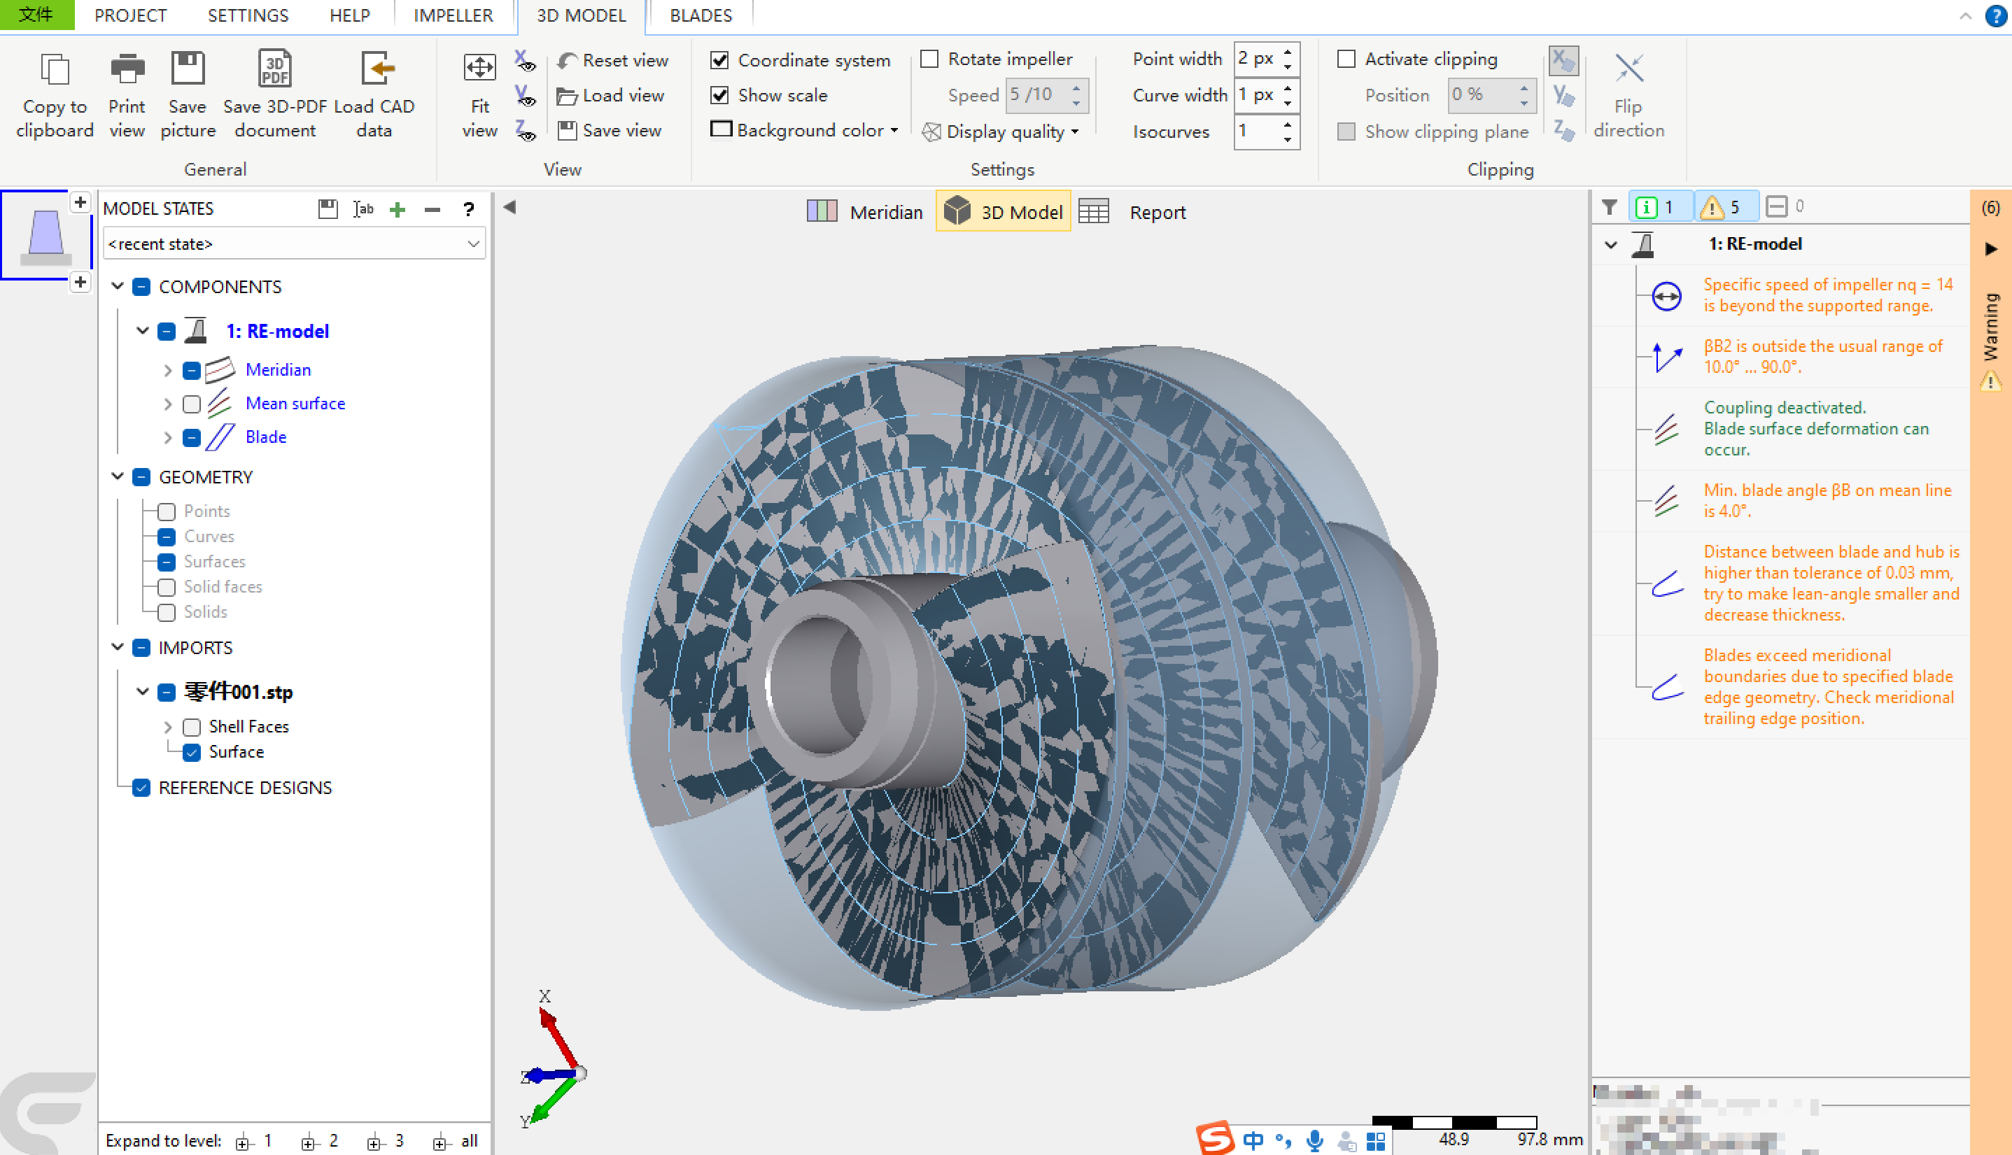
Task: Click the messages filter funnel icon
Action: pos(1609,208)
